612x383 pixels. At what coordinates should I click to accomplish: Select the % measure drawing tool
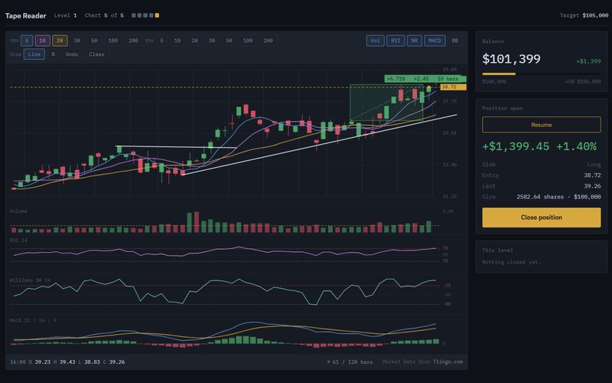pyautogui.click(x=53, y=54)
